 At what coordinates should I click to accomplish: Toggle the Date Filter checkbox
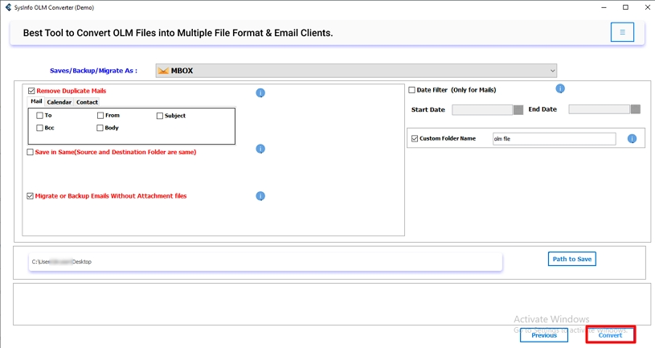(412, 90)
